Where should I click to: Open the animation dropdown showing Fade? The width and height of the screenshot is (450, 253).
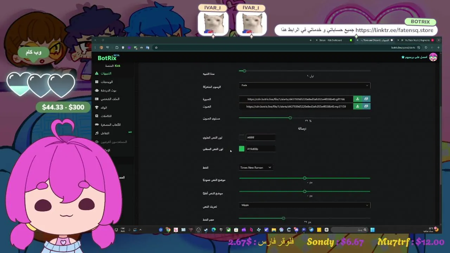tap(304, 85)
